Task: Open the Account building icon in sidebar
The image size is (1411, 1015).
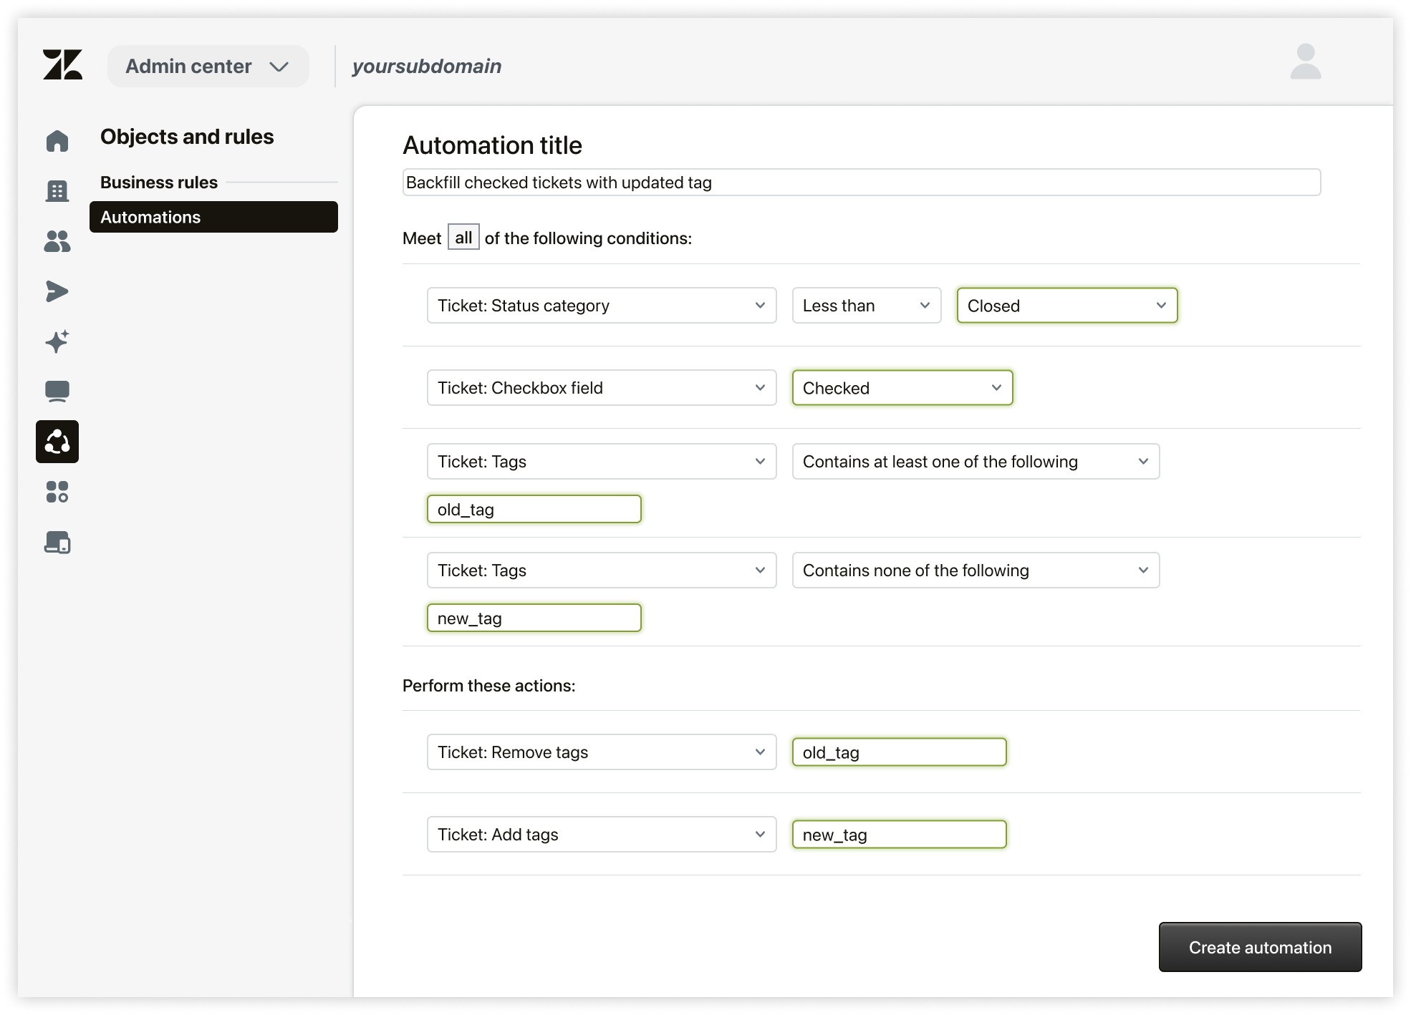Action: pos(57,191)
